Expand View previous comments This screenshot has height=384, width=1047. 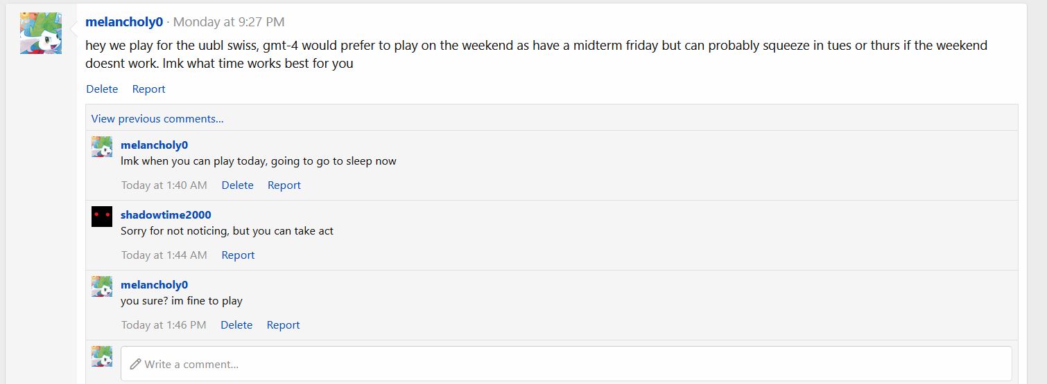[x=157, y=119]
